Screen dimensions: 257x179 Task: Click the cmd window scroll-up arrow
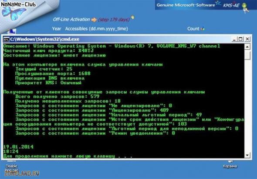[247, 47]
